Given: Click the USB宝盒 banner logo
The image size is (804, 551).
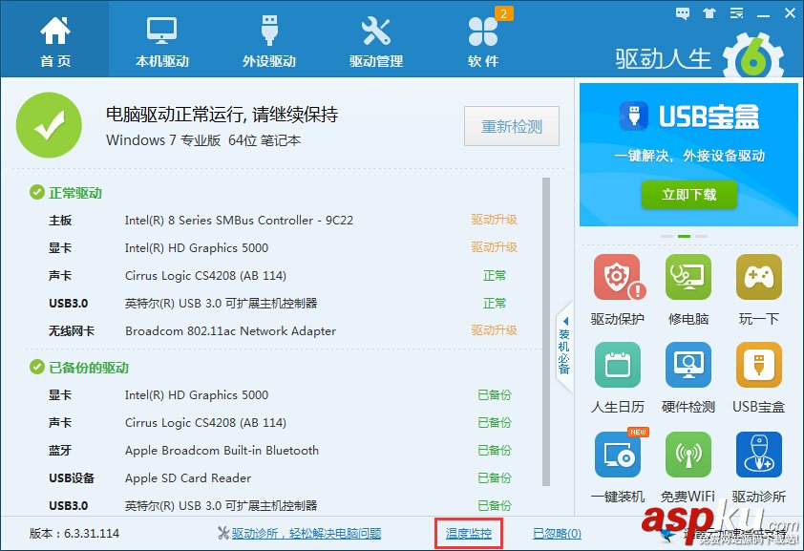Looking at the screenshot, I should [634, 116].
